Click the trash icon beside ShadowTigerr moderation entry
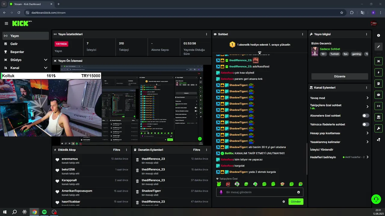The height and width of the screenshot is (216, 385). (x=137, y=192)
